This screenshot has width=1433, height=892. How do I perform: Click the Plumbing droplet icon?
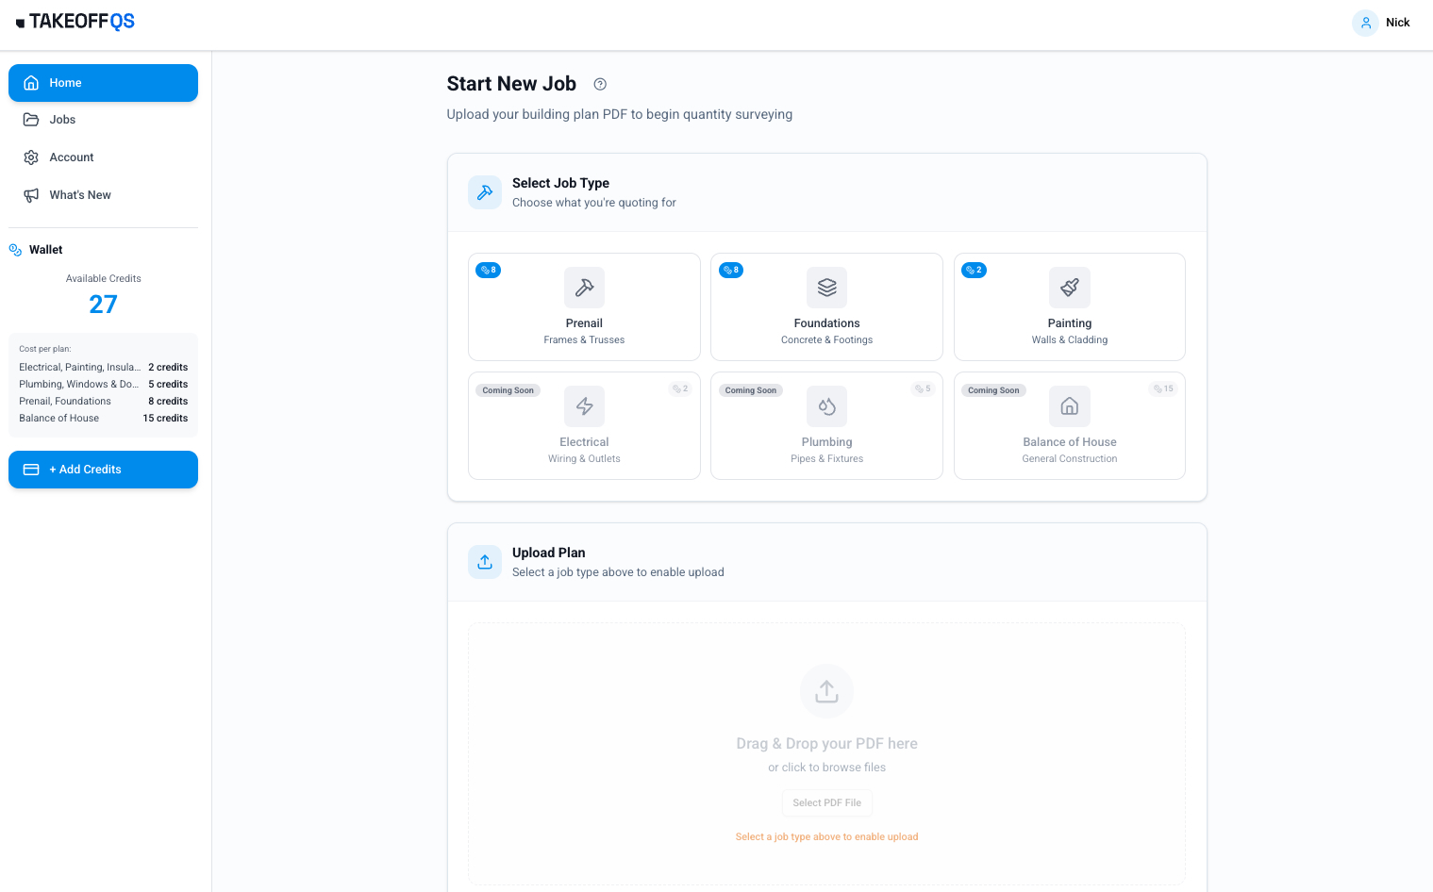pos(826,406)
